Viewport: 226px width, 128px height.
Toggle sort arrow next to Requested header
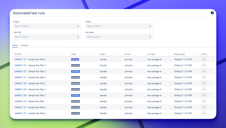[x=184, y=54]
